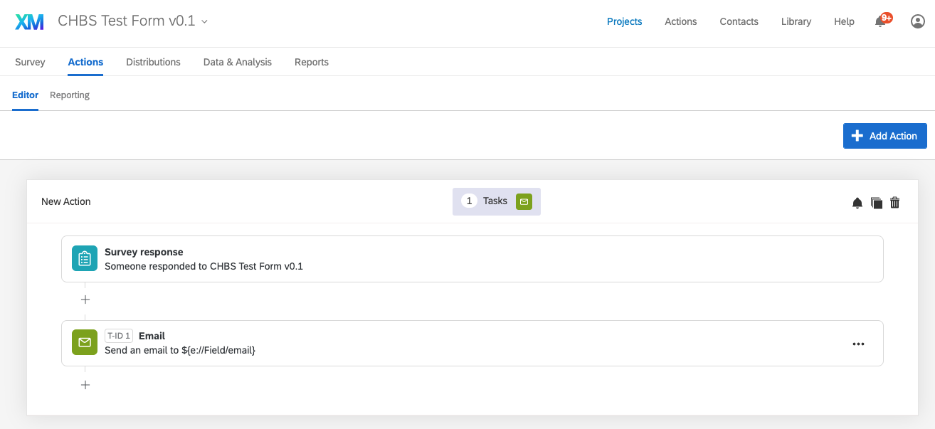This screenshot has width=935, height=429.
Task: Click the Survey response clipboard icon
Action: (85, 258)
